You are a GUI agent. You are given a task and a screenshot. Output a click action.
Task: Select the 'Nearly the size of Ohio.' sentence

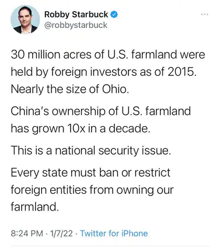tap(70, 89)
